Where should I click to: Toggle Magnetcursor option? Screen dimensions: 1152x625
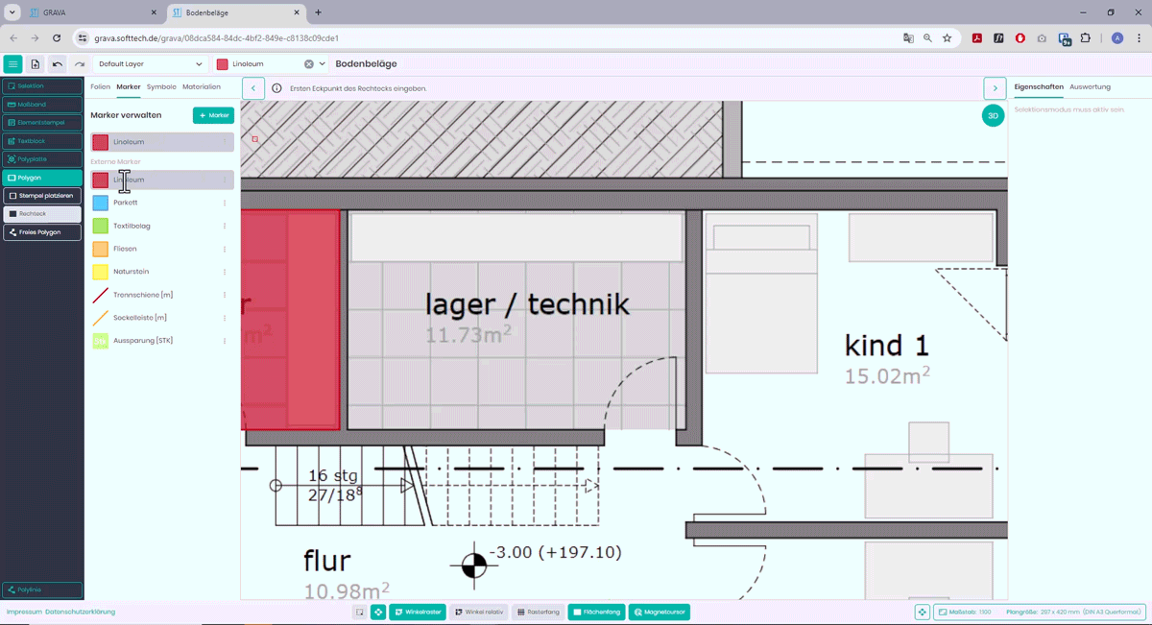(660, 612)
